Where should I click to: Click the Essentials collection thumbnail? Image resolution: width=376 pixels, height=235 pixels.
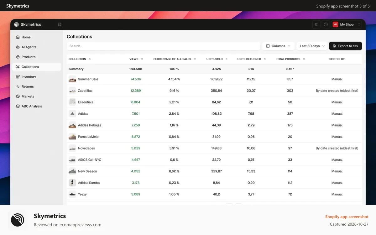click(72, 102)
